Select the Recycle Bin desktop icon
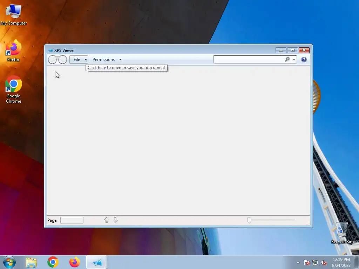 pos(341,233)
